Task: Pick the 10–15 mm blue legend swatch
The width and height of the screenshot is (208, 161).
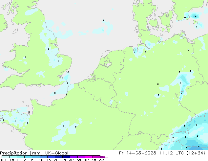Action: pyautogui.click(x=44, y=157)
